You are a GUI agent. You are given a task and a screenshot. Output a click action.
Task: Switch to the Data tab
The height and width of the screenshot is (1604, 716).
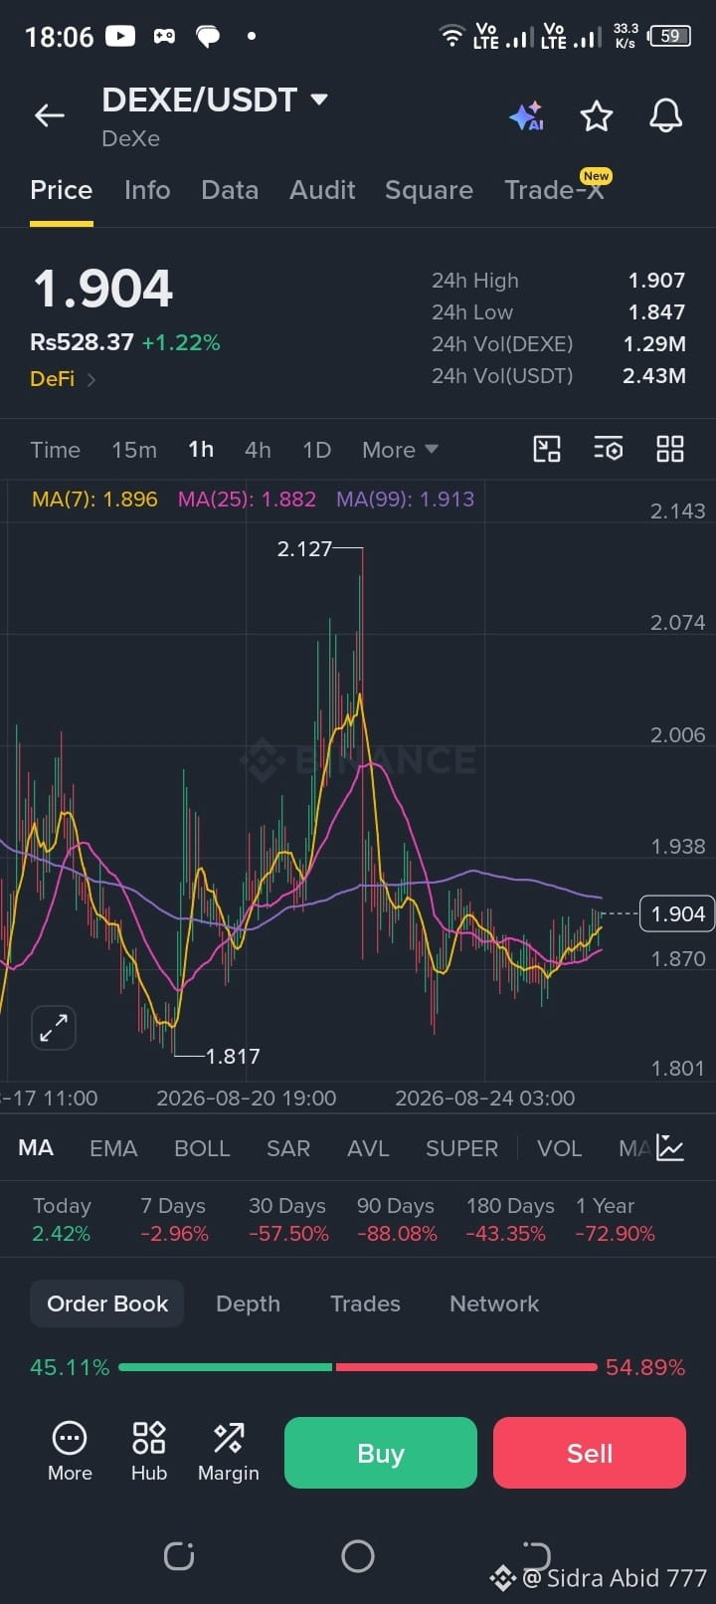tap(230, 190)
